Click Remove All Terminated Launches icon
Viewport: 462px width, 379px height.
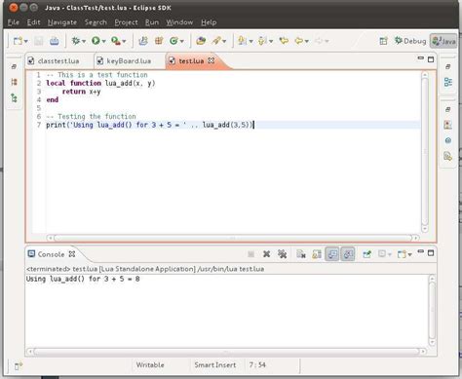(282, 254)
